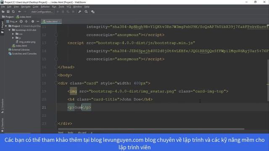
Task: Toggle code fold marker at line 15
Action: point(56,59)
